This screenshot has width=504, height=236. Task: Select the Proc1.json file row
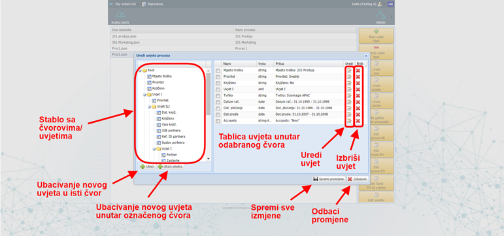click(233, 48)
